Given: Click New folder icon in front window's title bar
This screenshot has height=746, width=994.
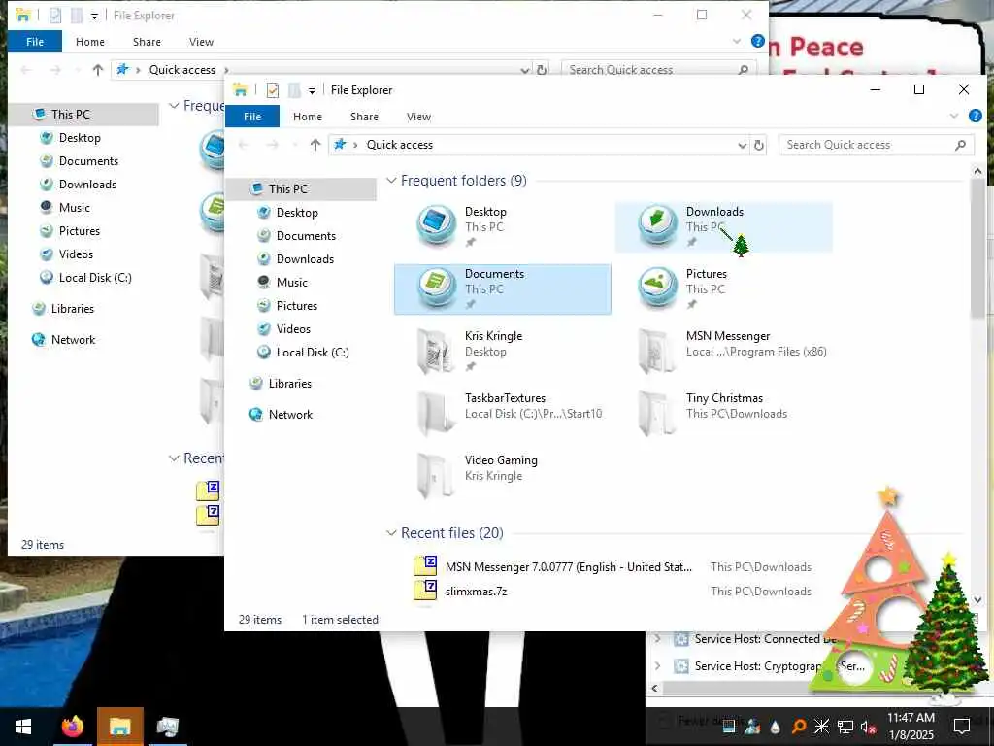Looking at the screenshot, I should (x=294, y=90).
